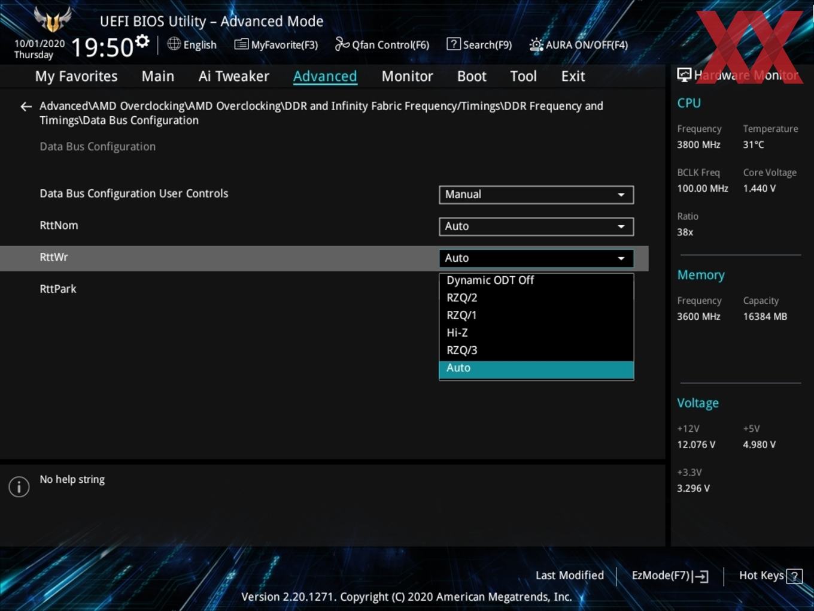Open settings gear next to the clock

coord(142,41)
